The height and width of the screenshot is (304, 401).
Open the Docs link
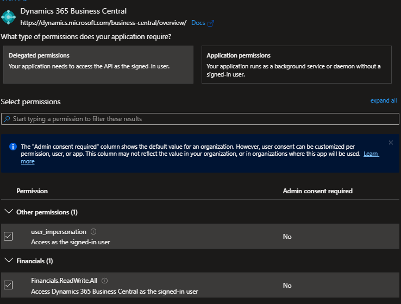click(198, 23)
